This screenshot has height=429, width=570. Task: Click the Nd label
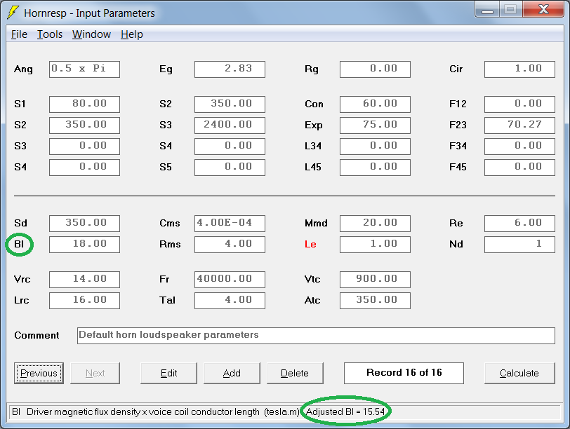point(456,245)
